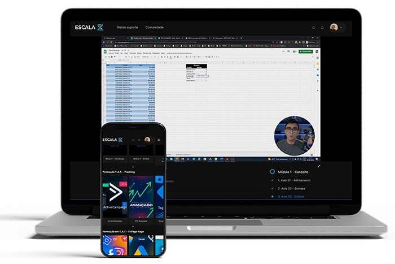Open phone profile avatar dropdown
The width and height of the screenshot is (395, 264).
click(x=148, y=140)
